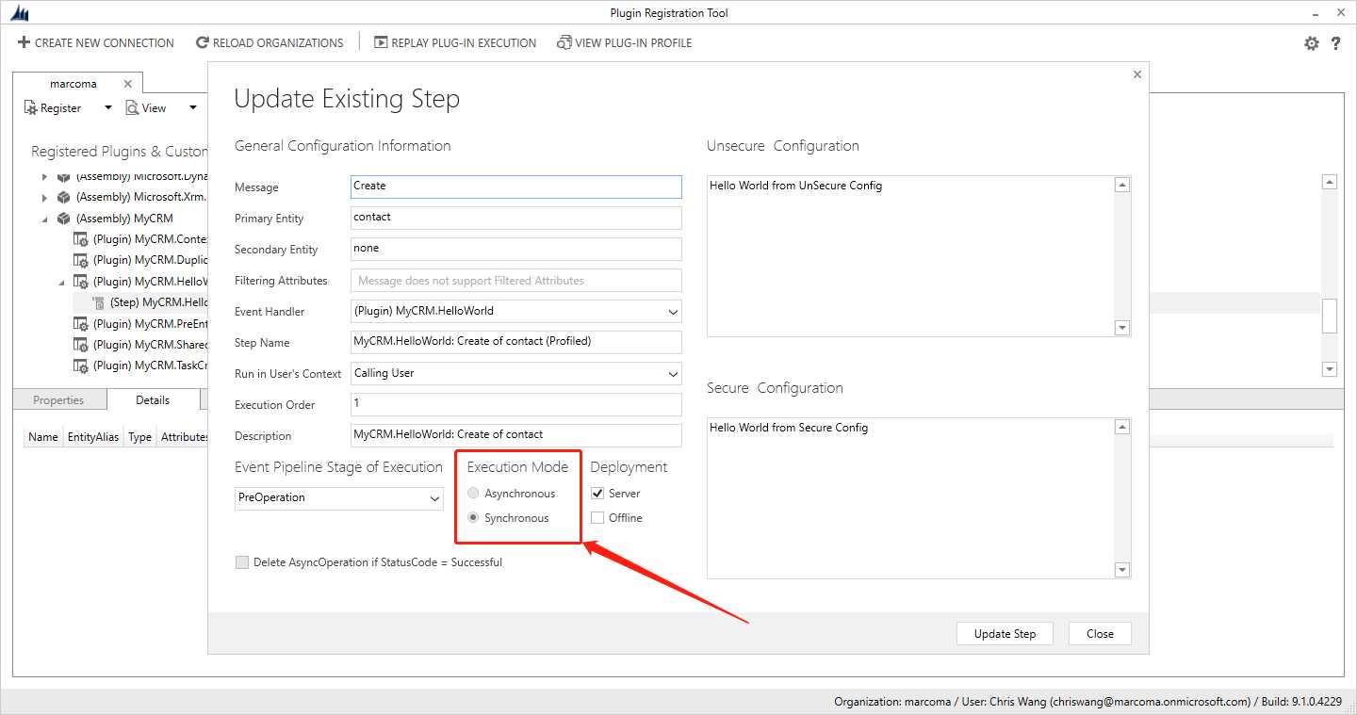
Task: Click the EntityAlias column header
Action: click(x=93, y=437)
